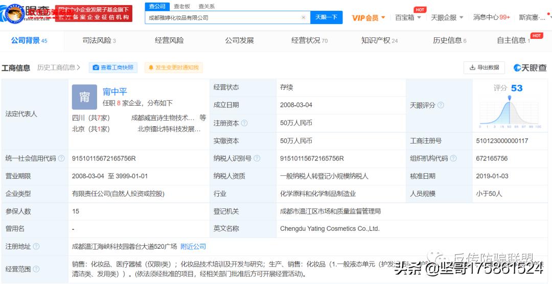Image resolution: width=552 pixels, height=284 pixels.
Task: Open the 公司发展 tab
Action: (239, 40)
